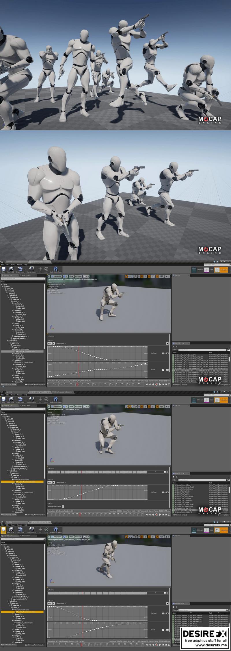The width and height of the screenshot is (231, 651).
Task: Click Find in CB in the Stand_Relaxed_To_Run editor
Action: pyautogui.click(x=11, y=530)
